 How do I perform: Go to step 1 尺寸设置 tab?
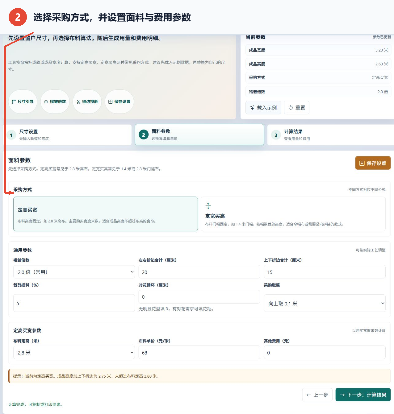(67, 135)
